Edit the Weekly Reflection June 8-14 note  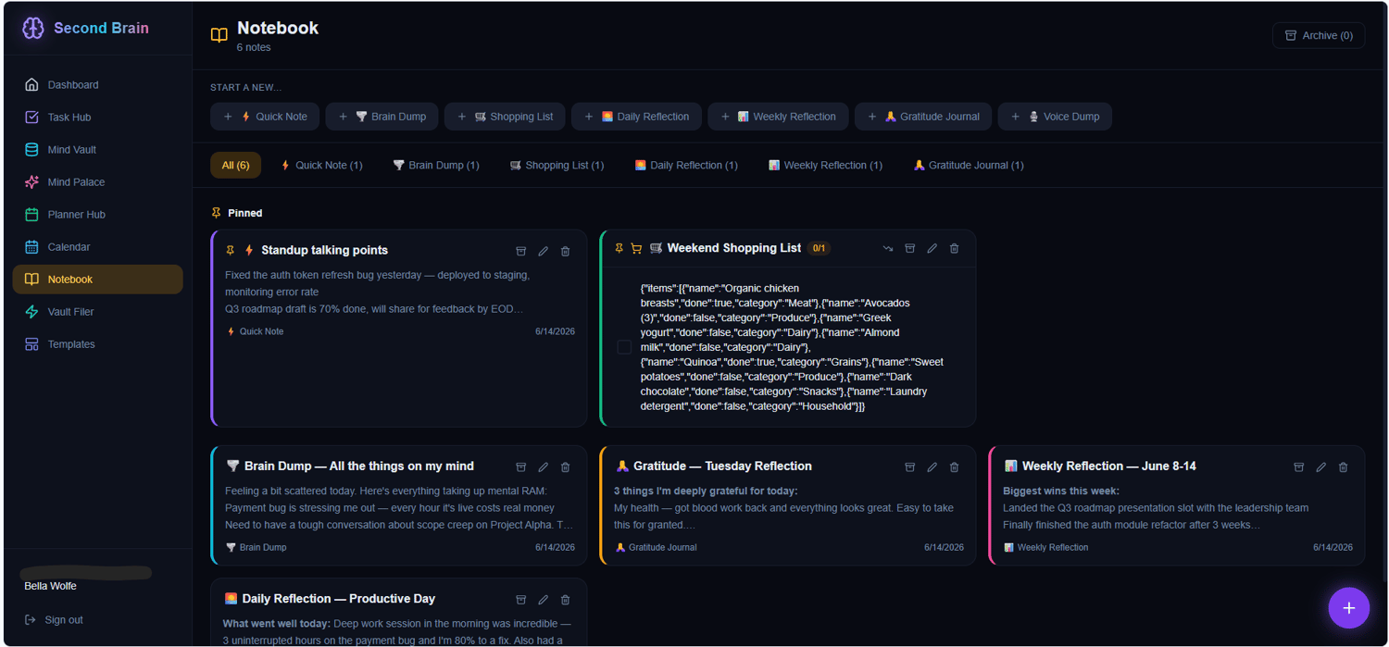[x=1321, y=467]
